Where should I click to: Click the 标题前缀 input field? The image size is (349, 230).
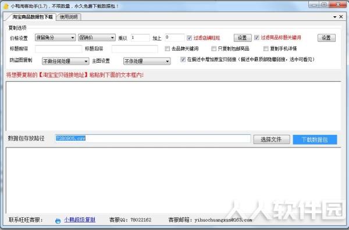click(58, 49)
